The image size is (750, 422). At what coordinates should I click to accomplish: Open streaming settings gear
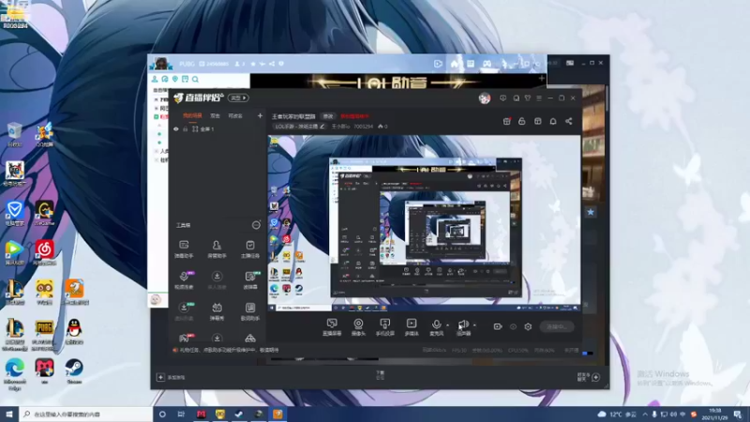[528, 326]
